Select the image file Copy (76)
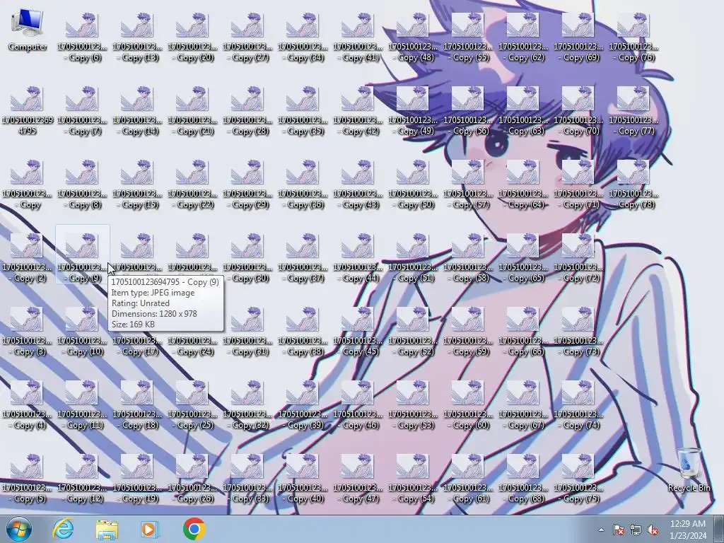The height and width of the screenshot is (543, 724). click(x=633, y=37)
